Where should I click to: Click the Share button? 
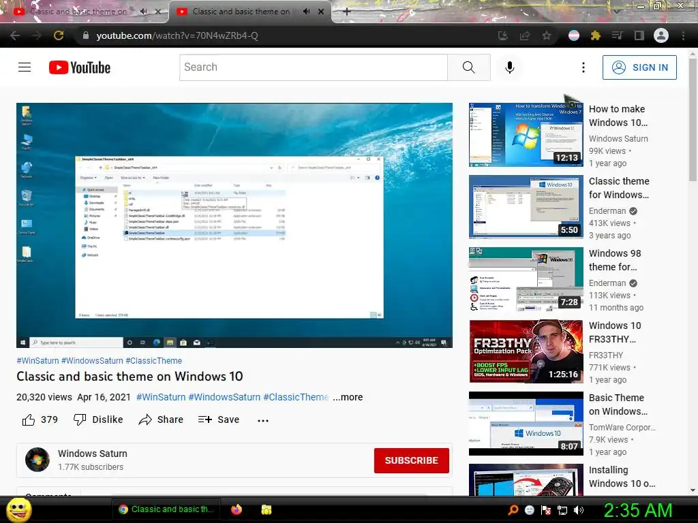coord(161,419)
